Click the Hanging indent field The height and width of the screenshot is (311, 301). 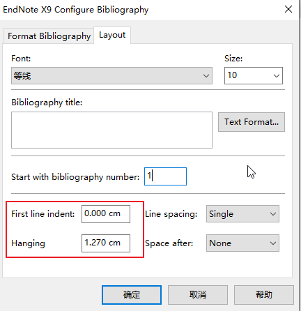click(x=106, y=243)
